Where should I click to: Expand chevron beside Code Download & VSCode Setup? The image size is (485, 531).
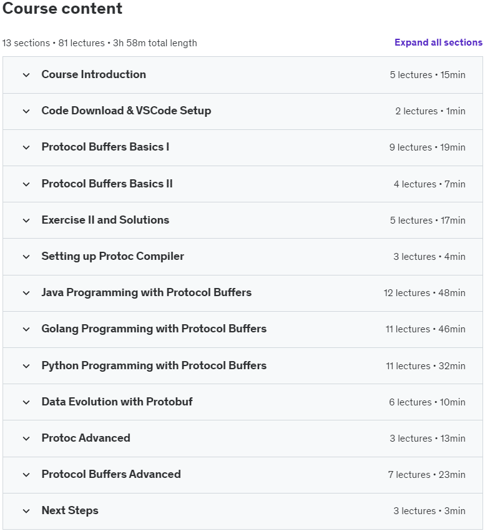tap(26, 111)
